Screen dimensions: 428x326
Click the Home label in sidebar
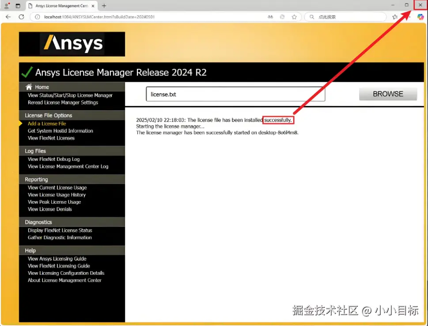(42, 87)
